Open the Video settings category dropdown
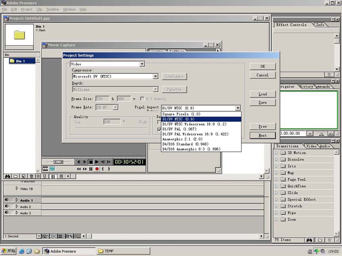The width and height of the screenshot is (342, 256). 142,64
